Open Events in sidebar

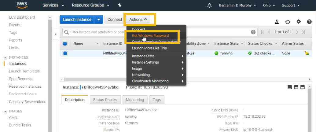click(14, 25)
